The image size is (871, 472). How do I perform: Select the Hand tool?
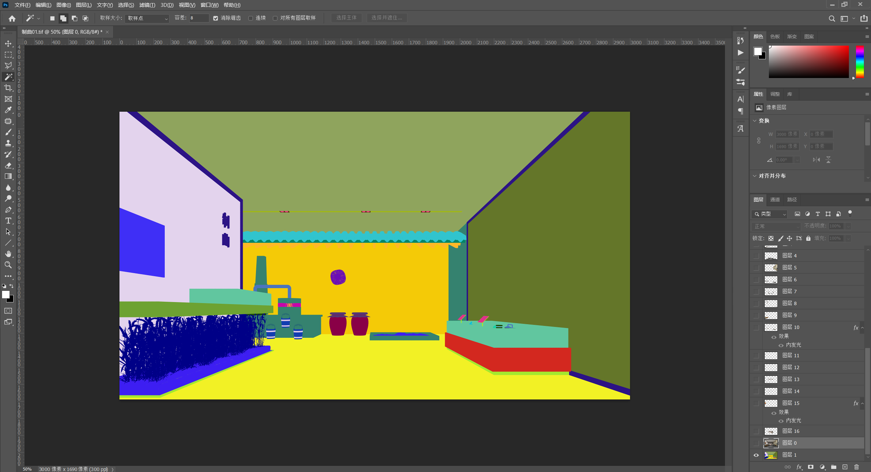(8, 254)
